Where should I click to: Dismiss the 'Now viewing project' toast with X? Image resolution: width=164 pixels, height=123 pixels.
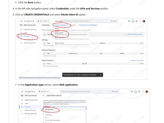tap(100, 75)
